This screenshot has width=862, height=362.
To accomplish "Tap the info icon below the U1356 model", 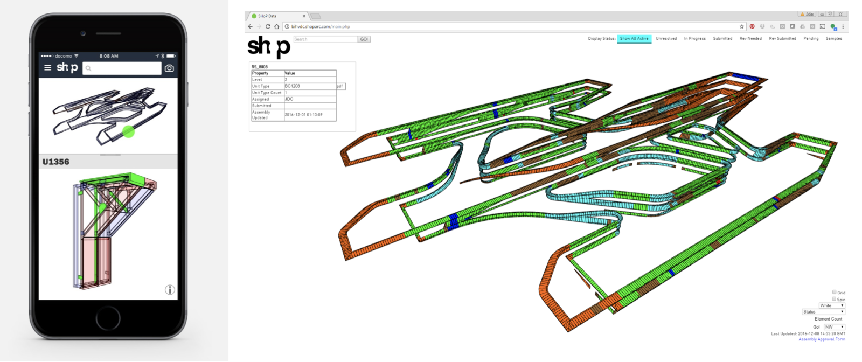I will 170,290.
